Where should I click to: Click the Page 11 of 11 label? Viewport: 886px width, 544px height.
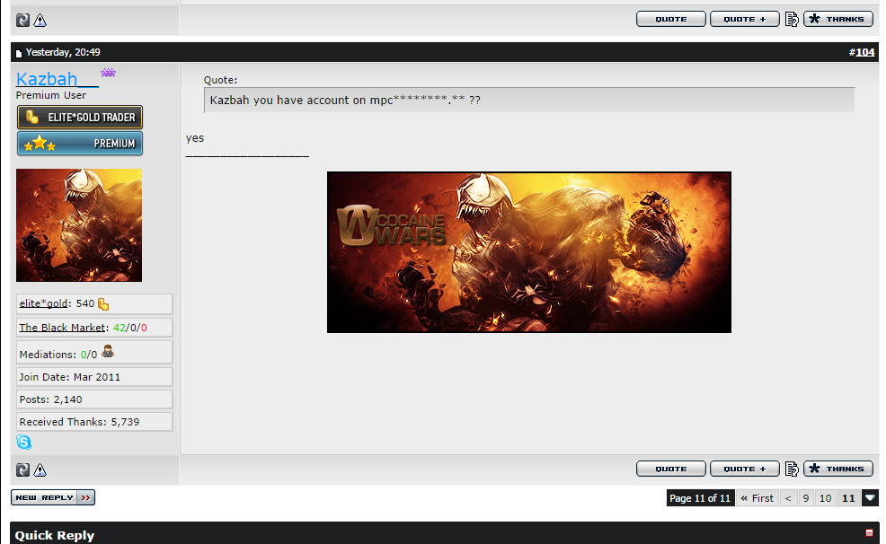700,497
